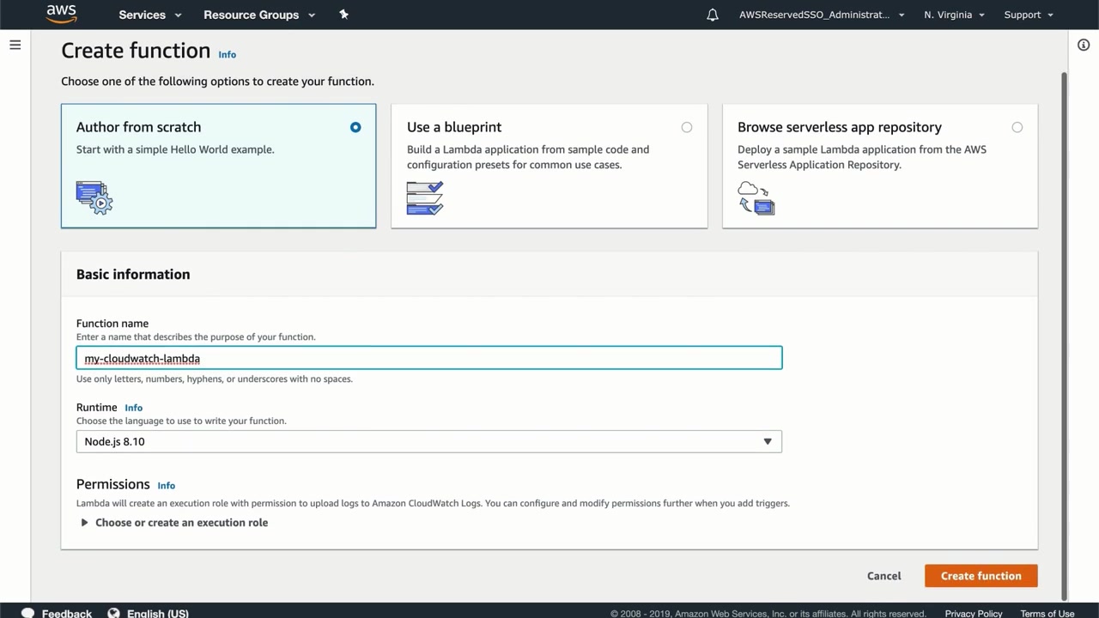
Task: Open the Services dropdown menu
Action: point(150,15)
